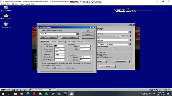Launch Outlook Express from Windows 98 quick launch

(21, 90)
